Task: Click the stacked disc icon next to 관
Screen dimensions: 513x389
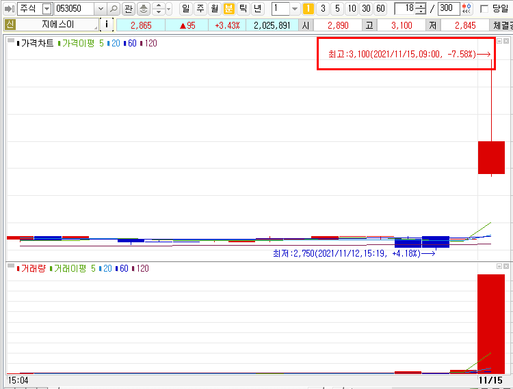Action: 144,8
